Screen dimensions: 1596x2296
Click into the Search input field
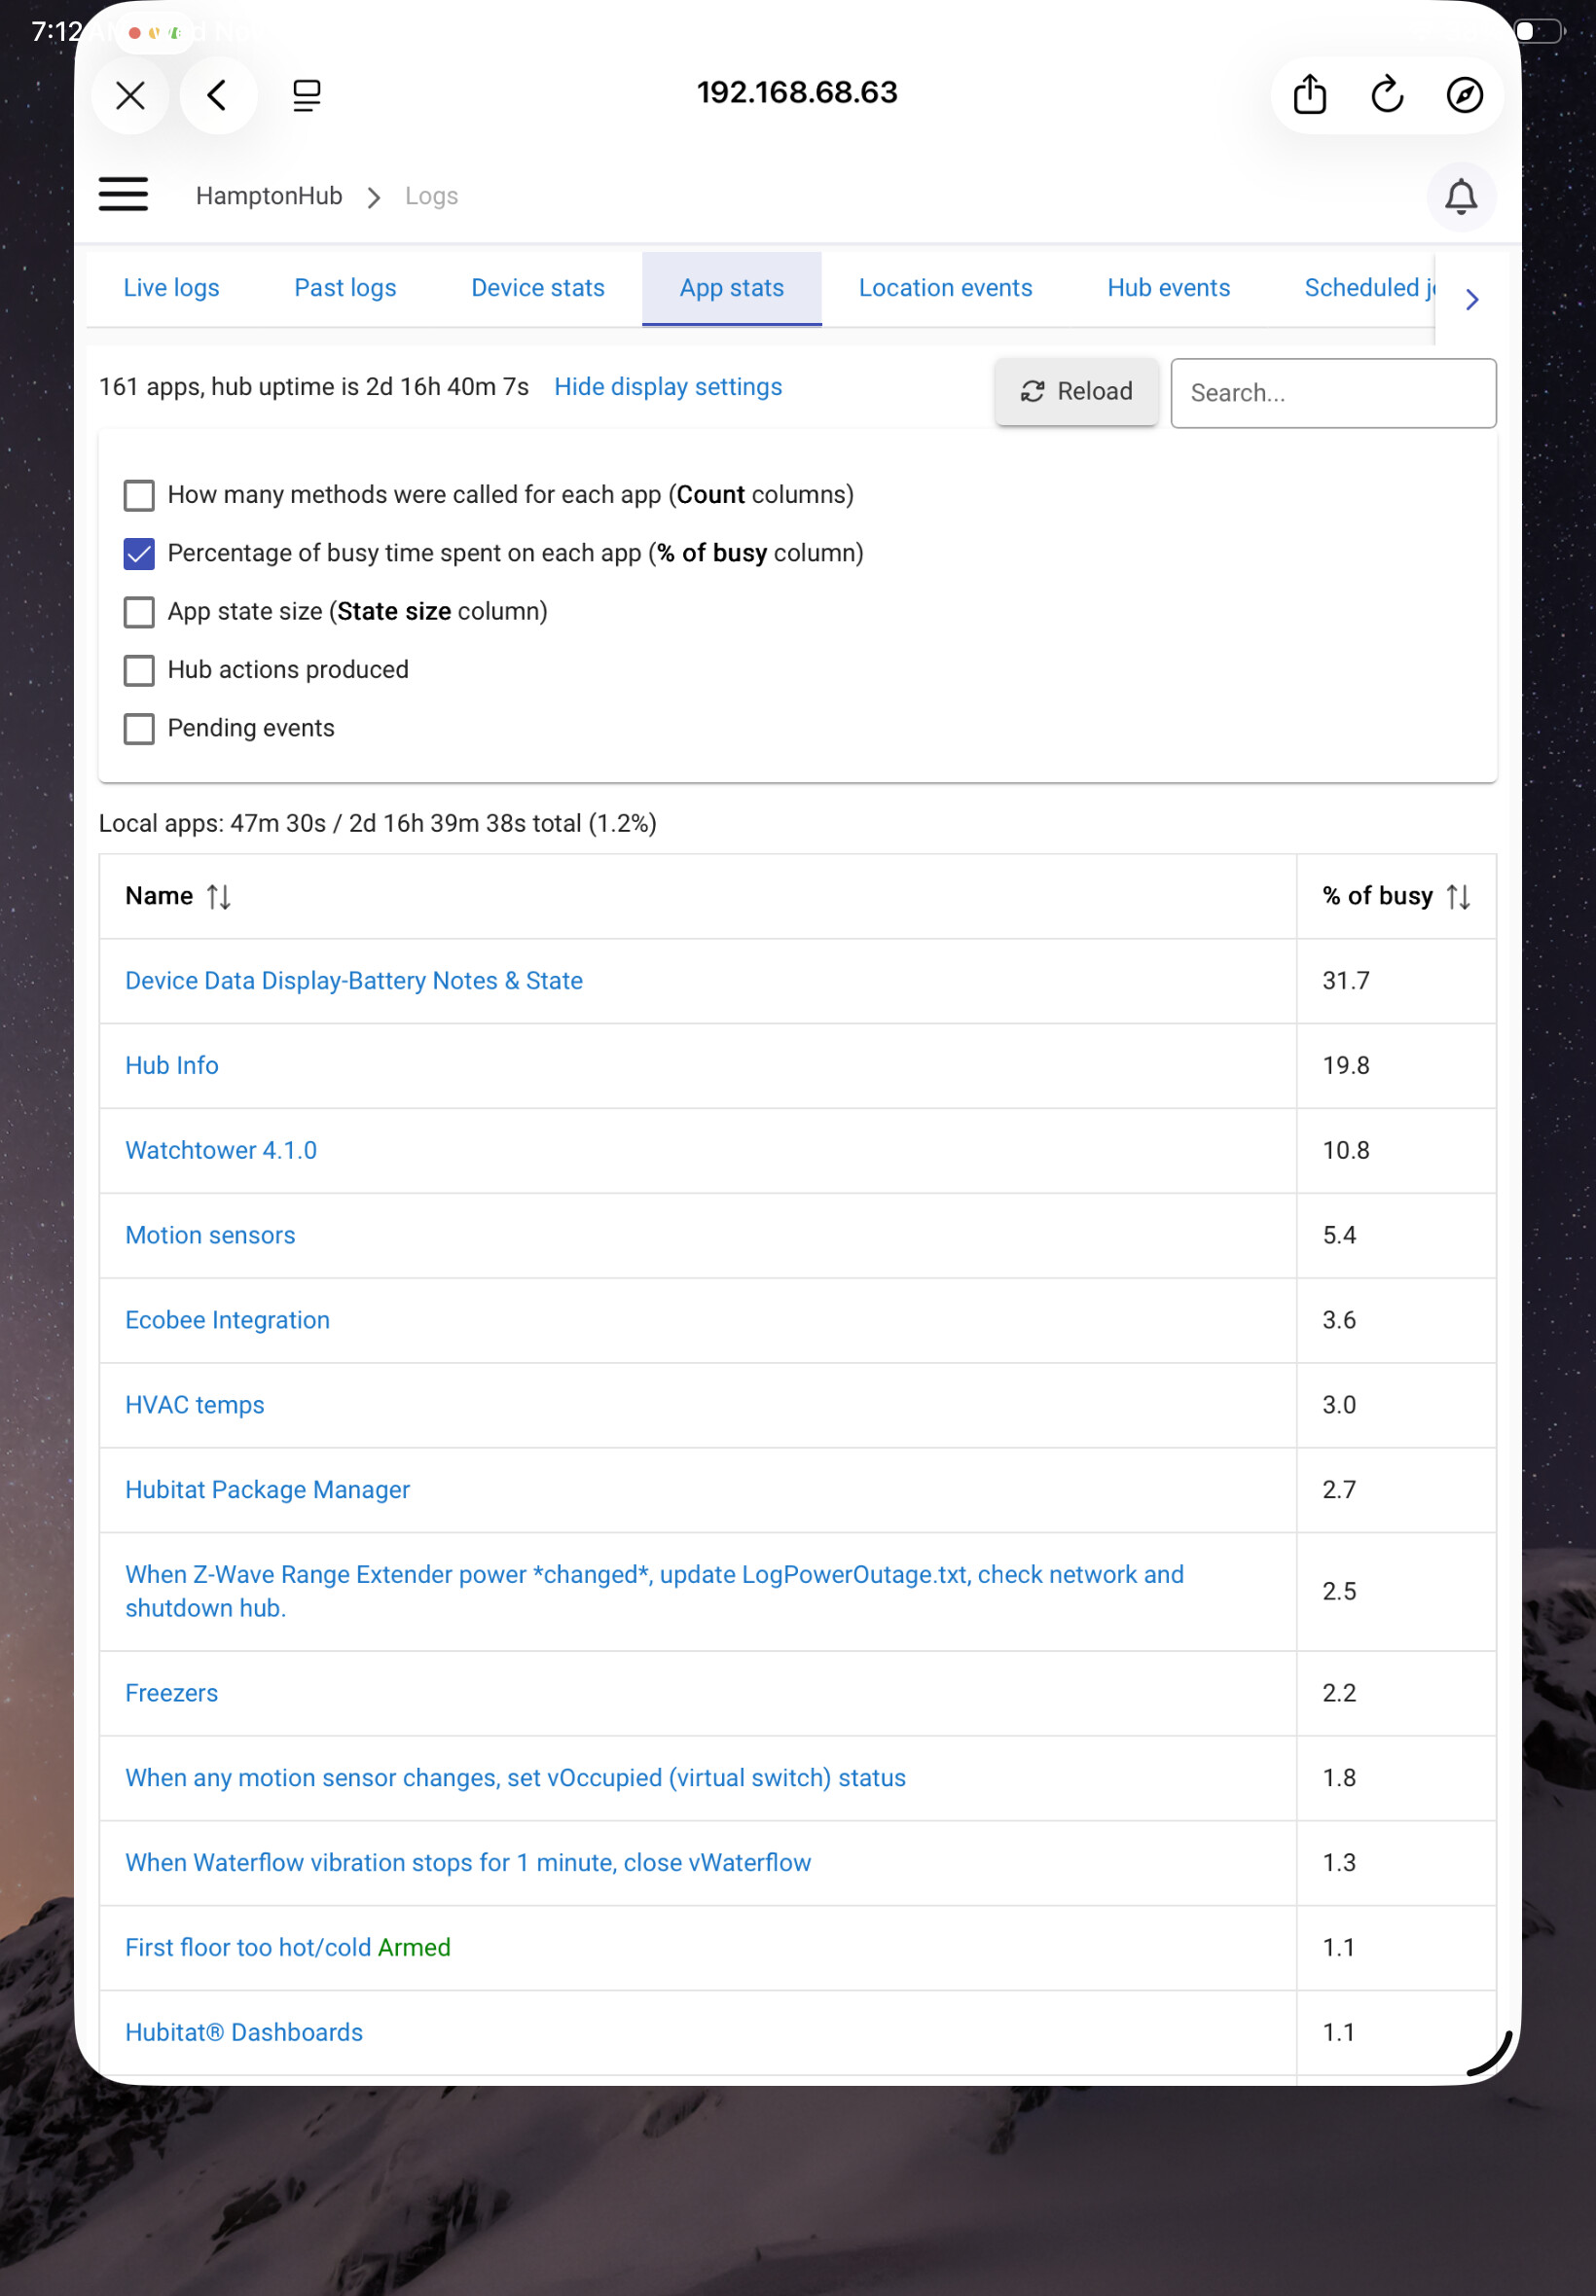tap(1332, 393)
